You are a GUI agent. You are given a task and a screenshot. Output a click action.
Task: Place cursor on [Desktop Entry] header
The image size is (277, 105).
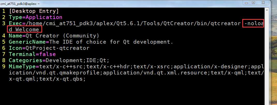(x=34, y=11)
